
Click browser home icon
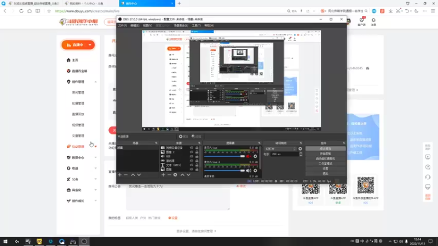[30, 11]
